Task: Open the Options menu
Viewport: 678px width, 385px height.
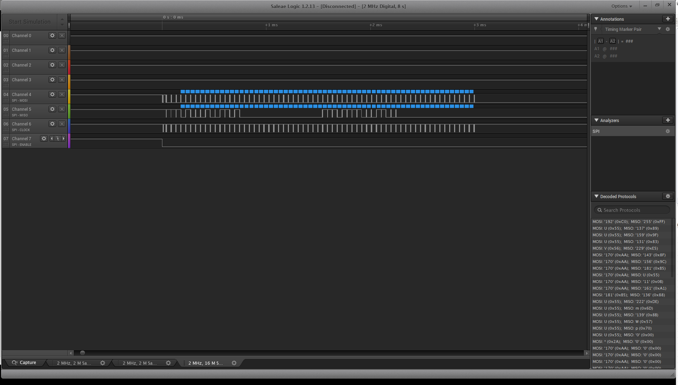Action: tap(621, 6)
